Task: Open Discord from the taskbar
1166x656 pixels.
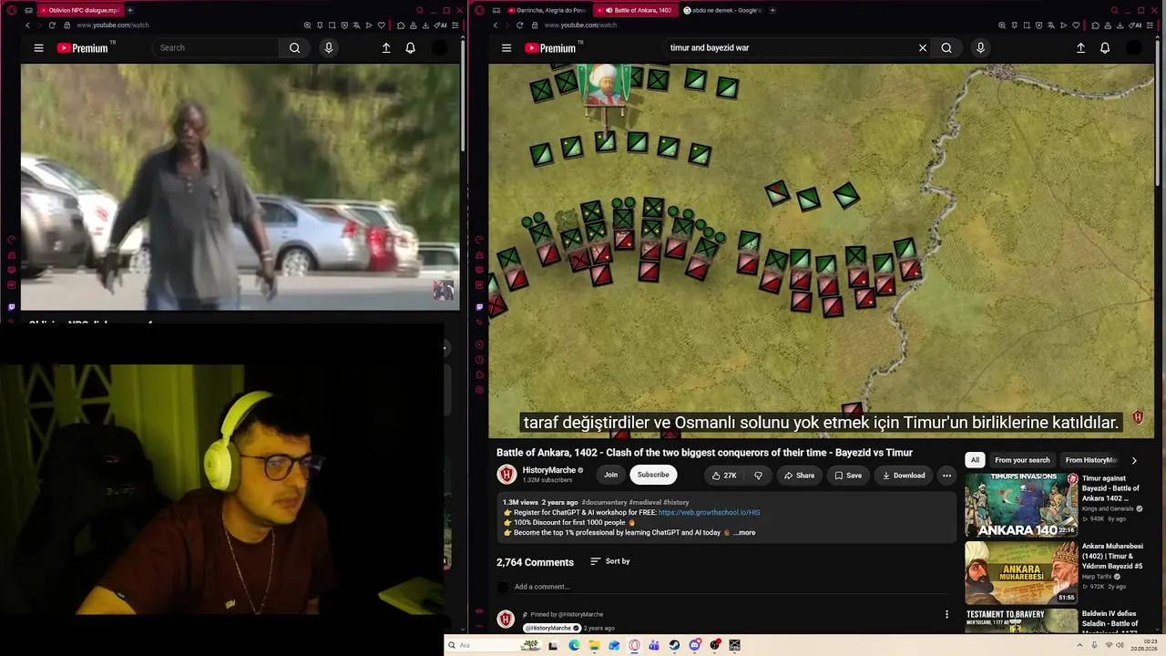Action: 695,645
